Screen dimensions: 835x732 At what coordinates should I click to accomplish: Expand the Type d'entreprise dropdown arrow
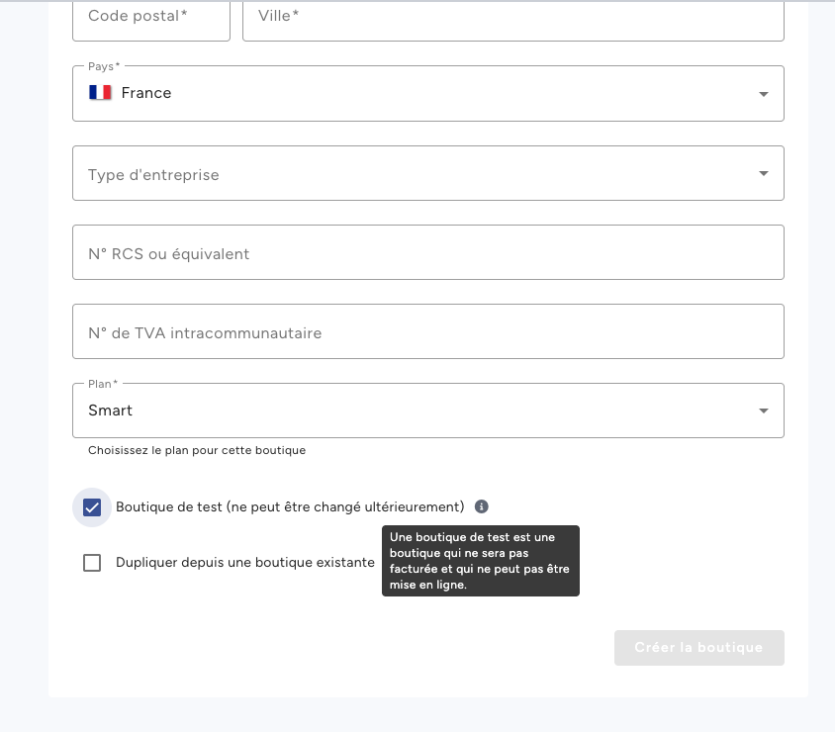[763, 173]
